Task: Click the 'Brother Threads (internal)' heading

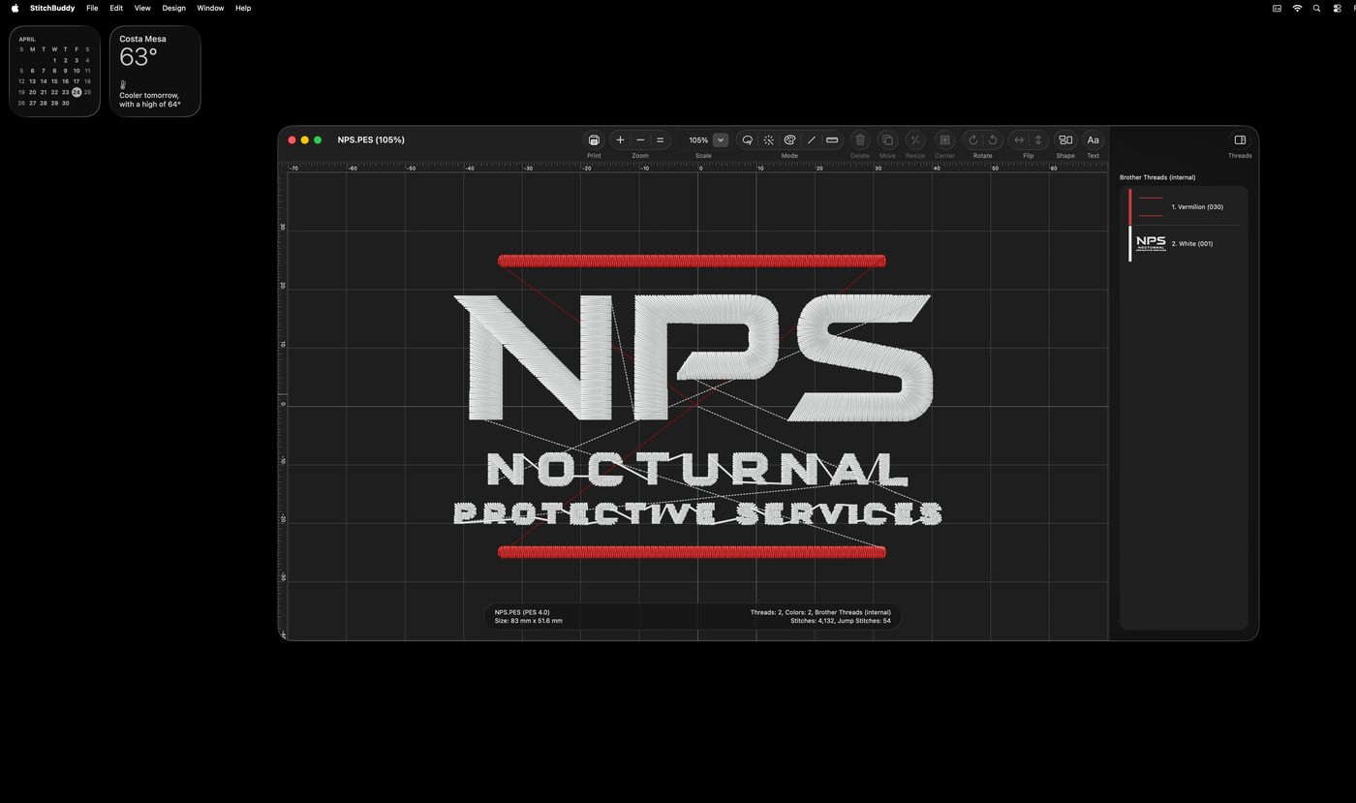Action: (x=1157, y=177)
